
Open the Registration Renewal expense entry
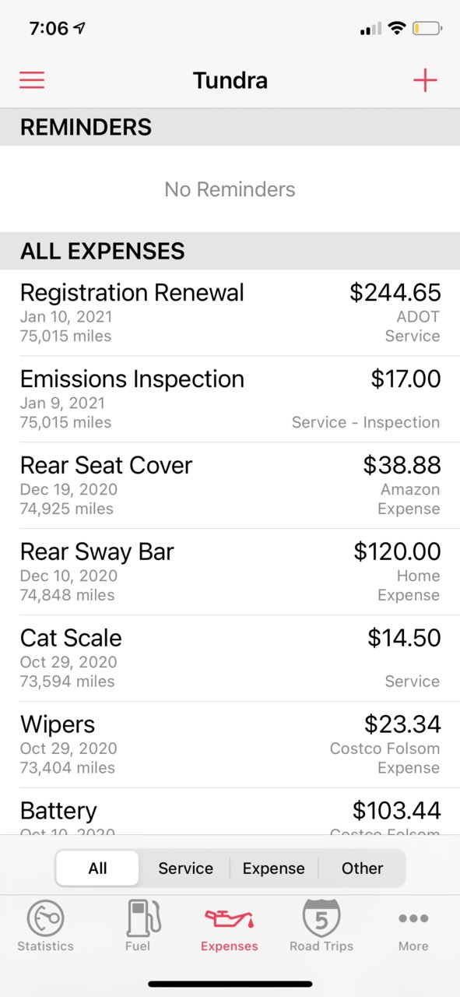[x=230, y=313]
